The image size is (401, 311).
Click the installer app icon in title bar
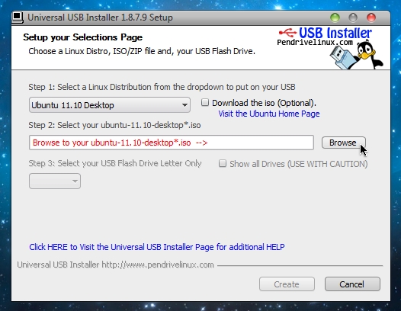pyautogui.click(x=18, y=18)
